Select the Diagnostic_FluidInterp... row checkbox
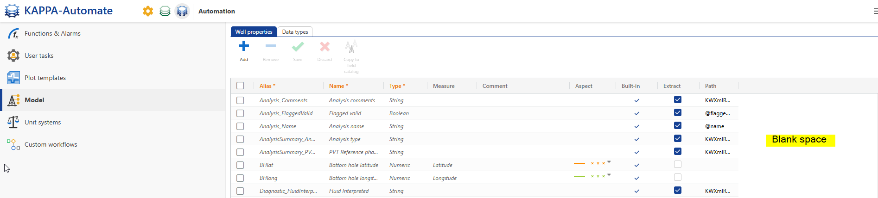Viewport: 878px width, 198px height. click(240, 191)
